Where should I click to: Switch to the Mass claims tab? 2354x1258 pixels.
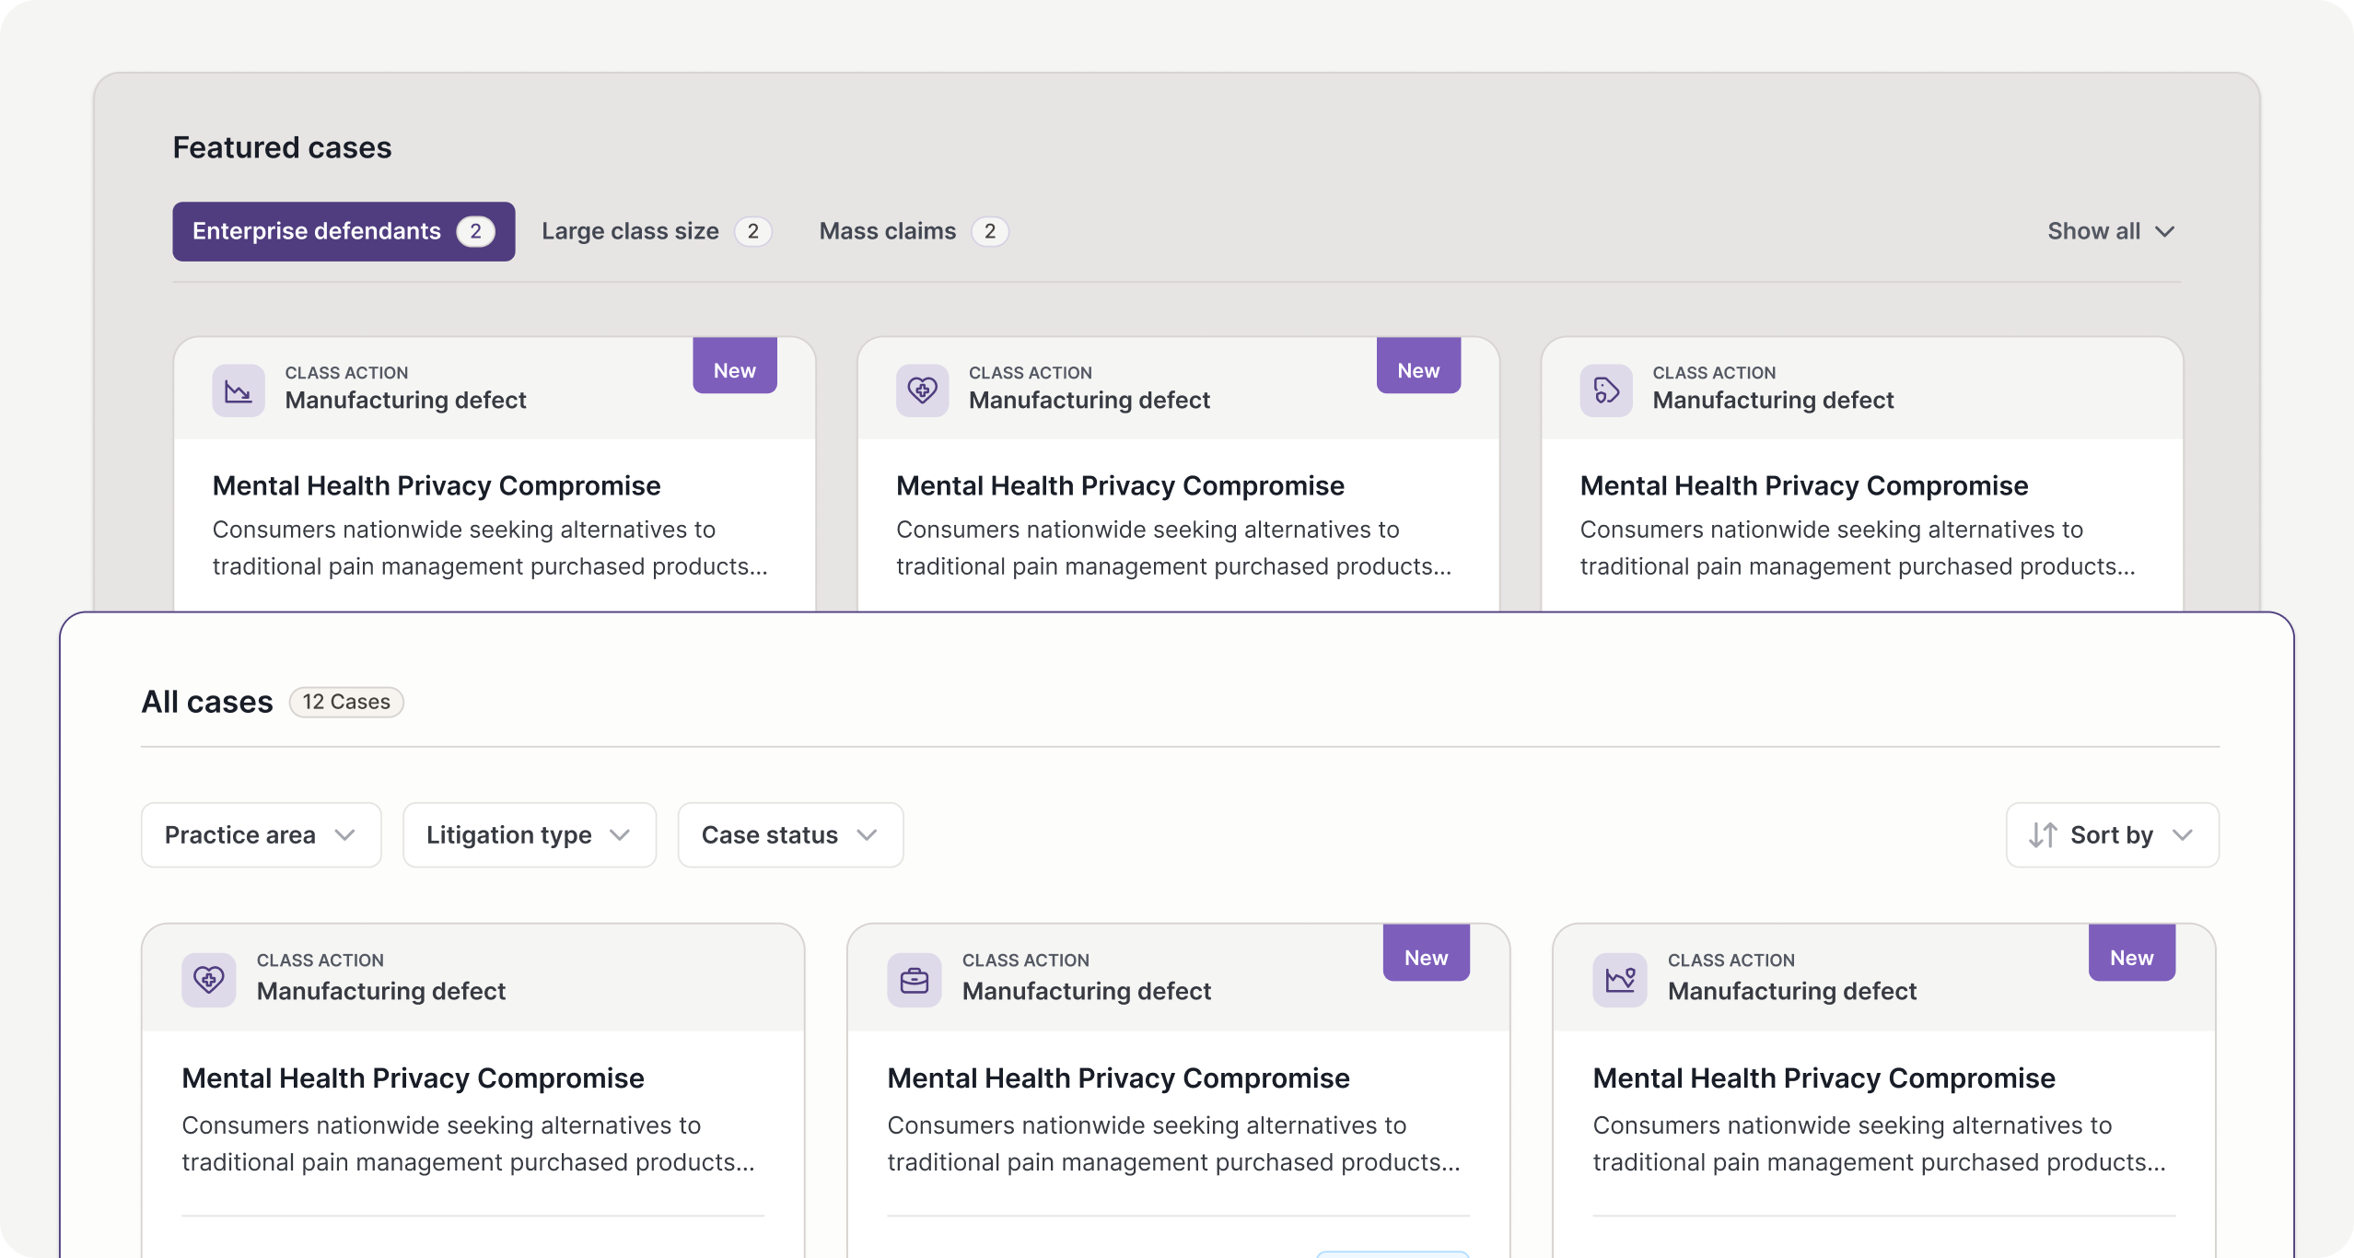click(x=913, y=231)
